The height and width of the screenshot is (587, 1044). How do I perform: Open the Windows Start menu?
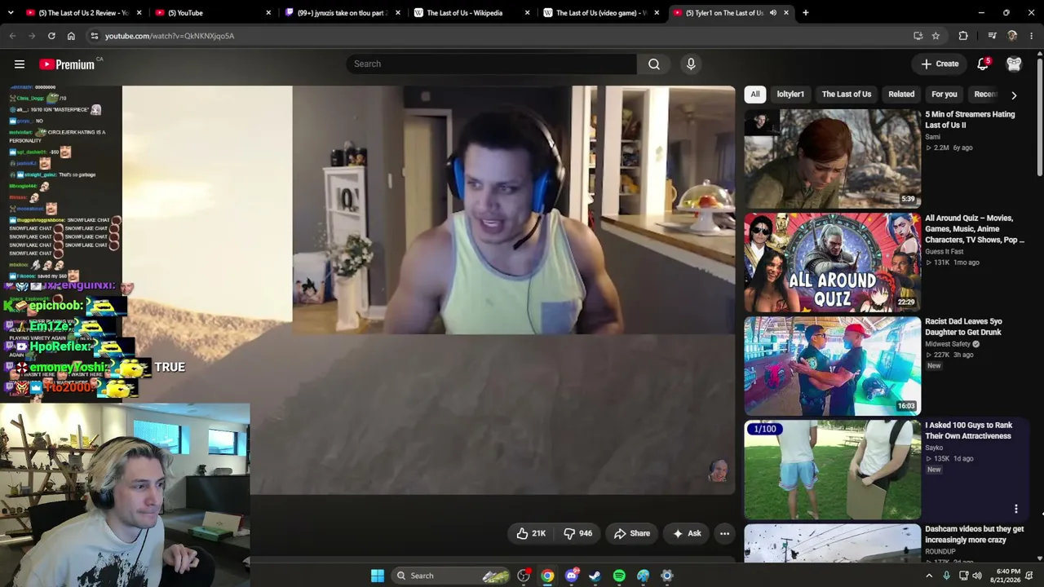(377, 576)
